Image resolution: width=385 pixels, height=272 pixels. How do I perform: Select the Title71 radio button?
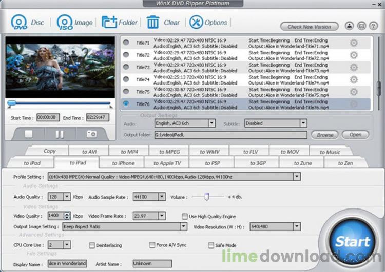126,43
